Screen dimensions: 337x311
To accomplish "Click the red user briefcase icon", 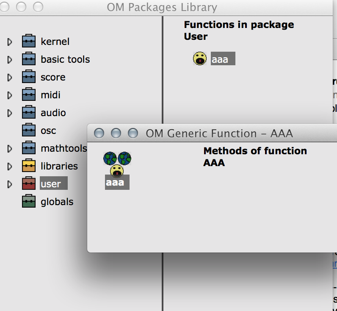I will [29, 183].
